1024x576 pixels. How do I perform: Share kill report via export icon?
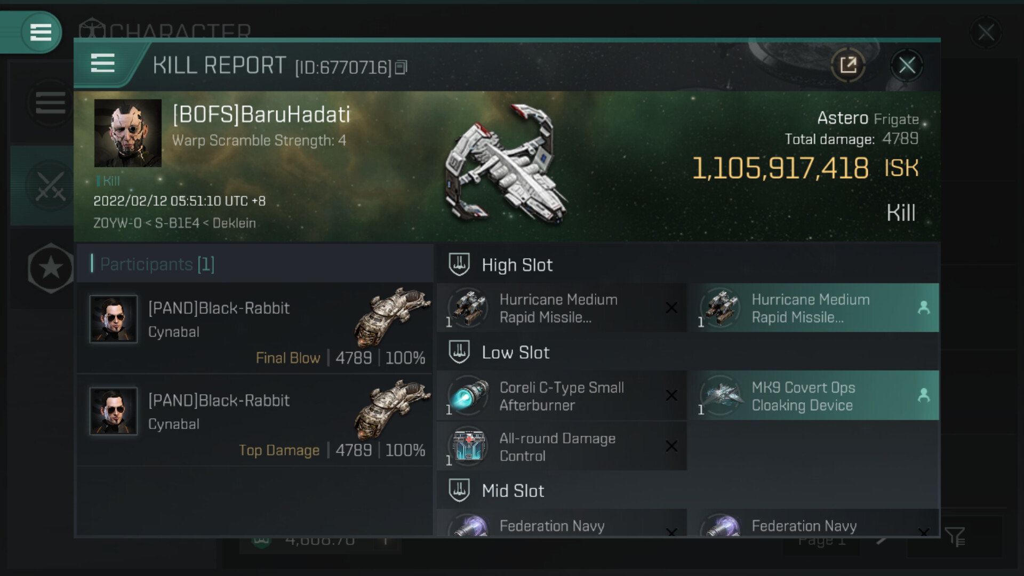tap(848, 65)
